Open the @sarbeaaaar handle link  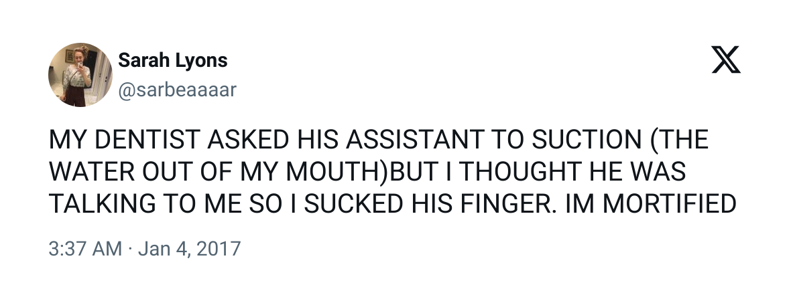click(x=177, y=90)
